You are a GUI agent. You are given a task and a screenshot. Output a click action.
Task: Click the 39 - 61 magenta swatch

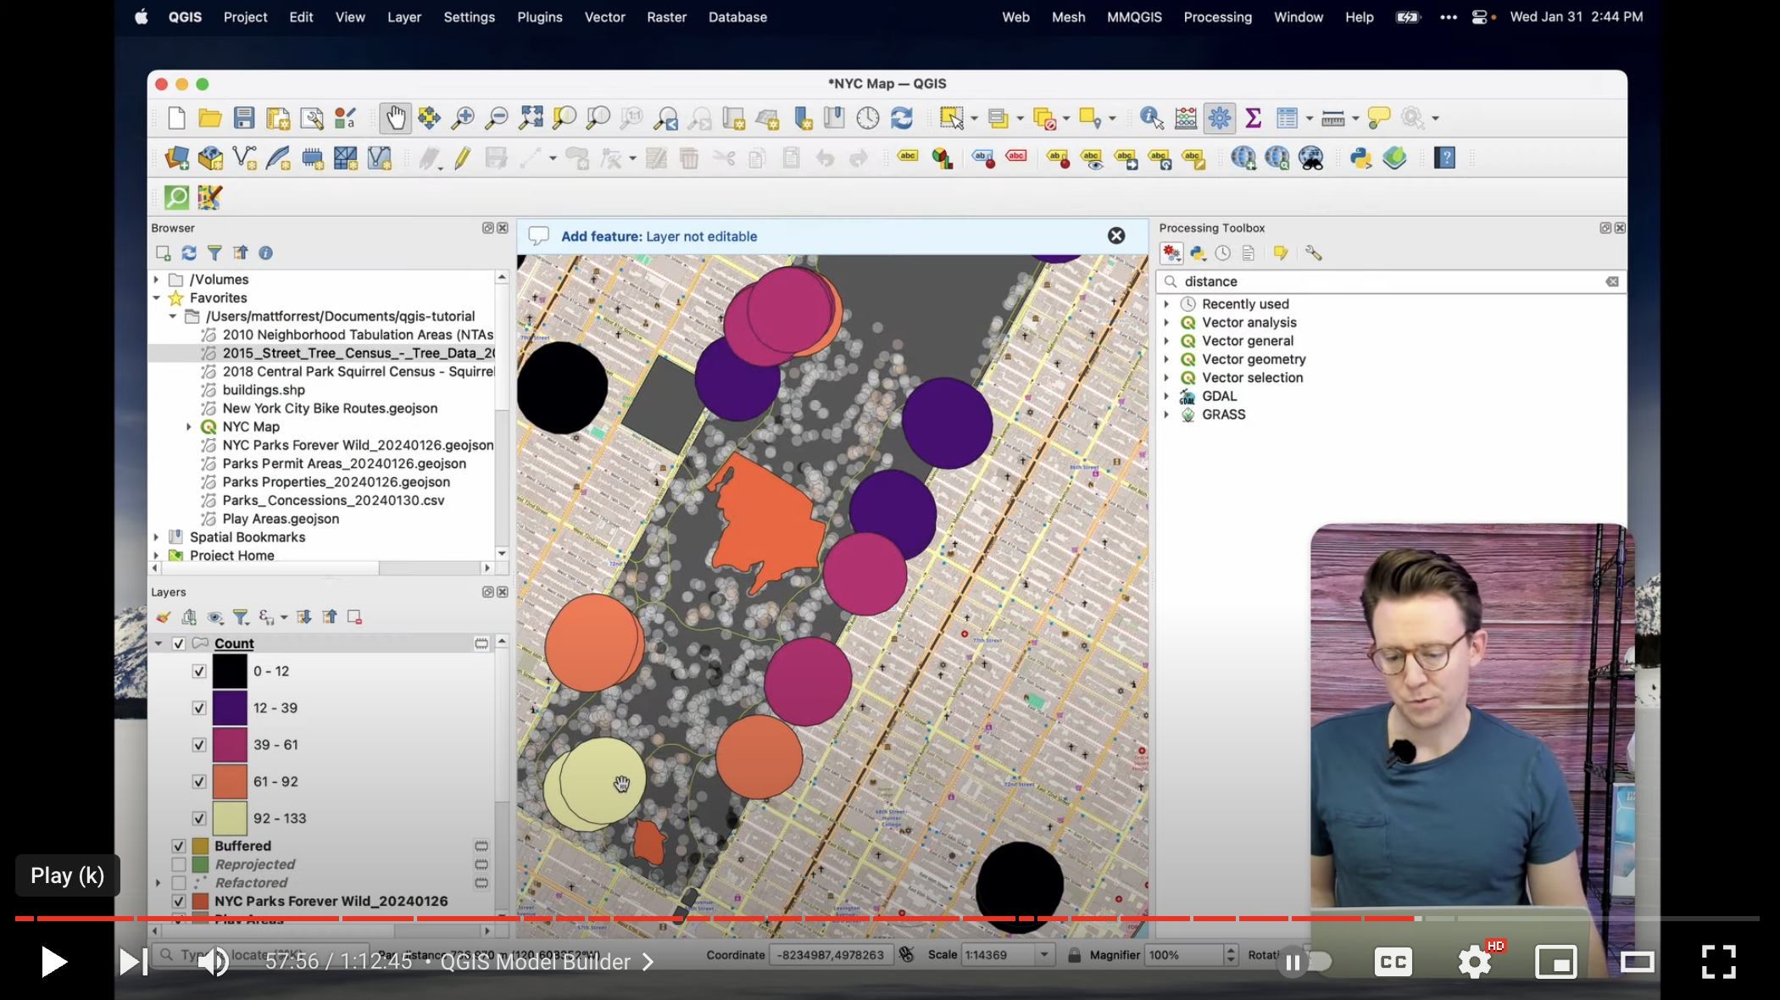pyautogui.click(x=230, y=745)
